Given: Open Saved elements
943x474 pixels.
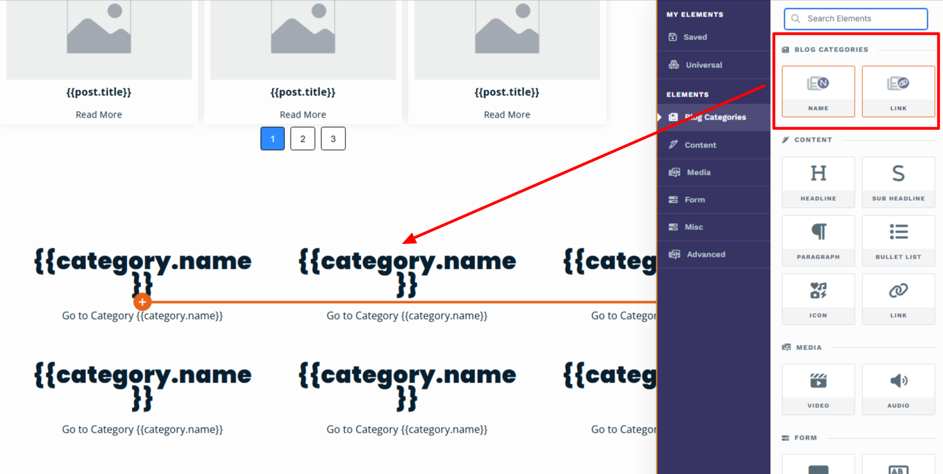Looking at the screenshot, I should 713,37.
